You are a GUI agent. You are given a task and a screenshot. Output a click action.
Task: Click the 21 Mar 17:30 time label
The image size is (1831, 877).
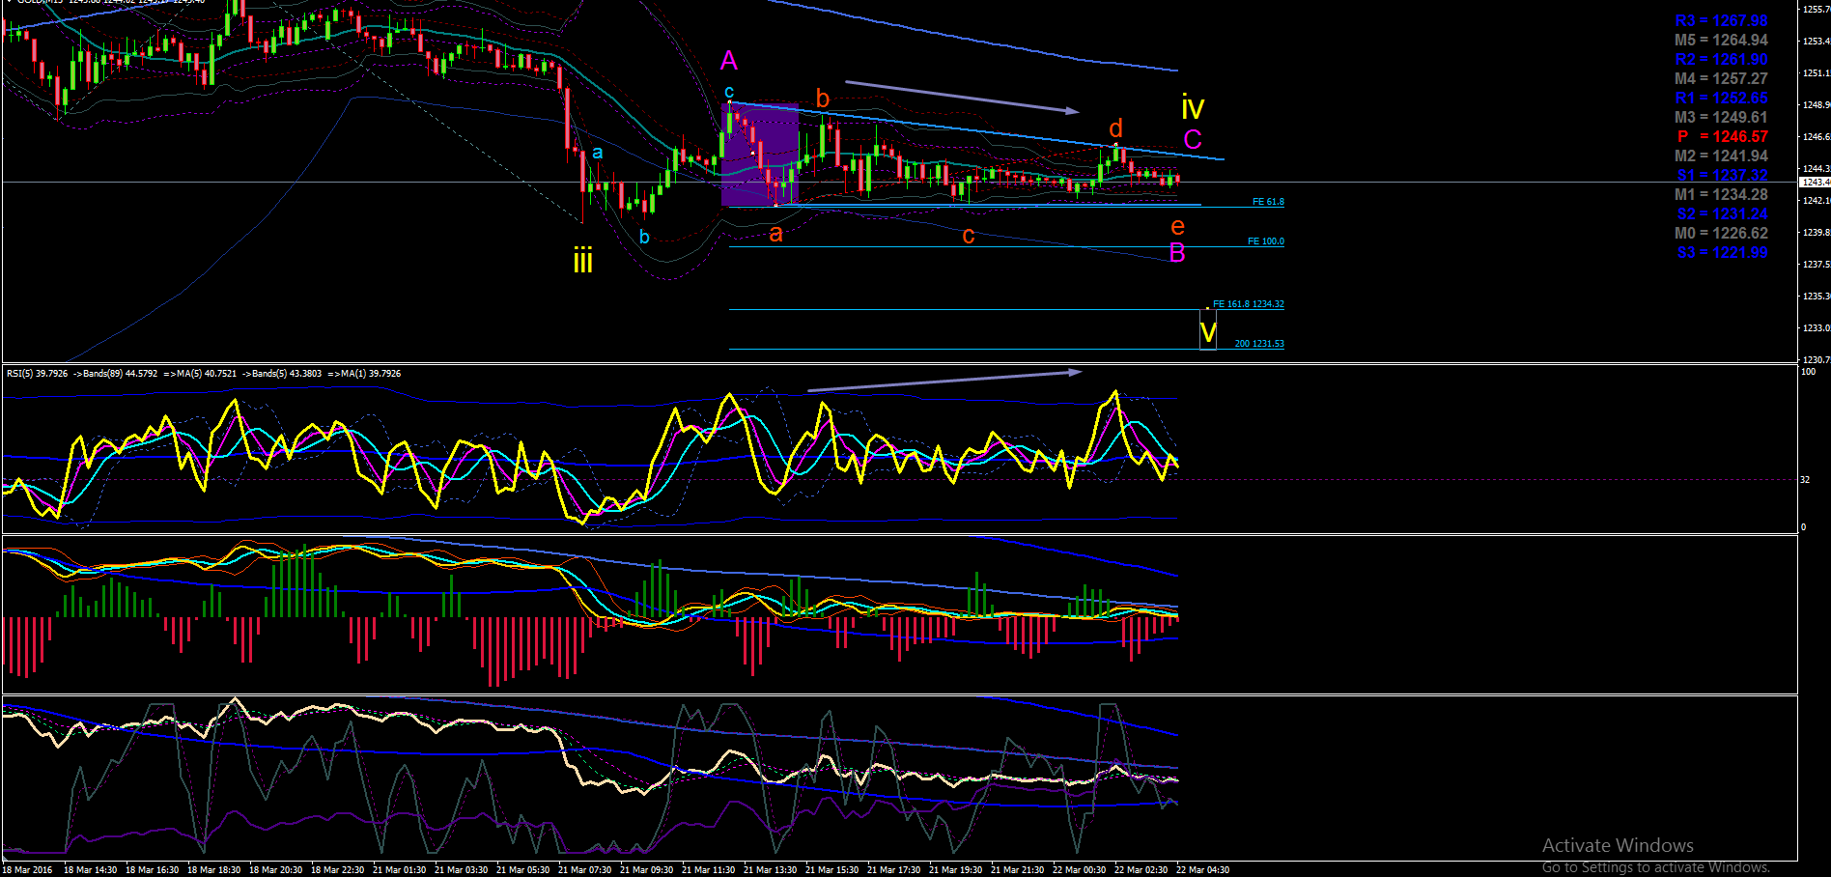tap(894, 870)
